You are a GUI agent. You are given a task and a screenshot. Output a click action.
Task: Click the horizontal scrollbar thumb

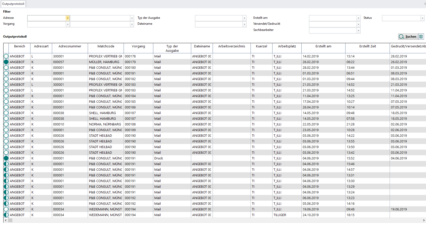10,220
